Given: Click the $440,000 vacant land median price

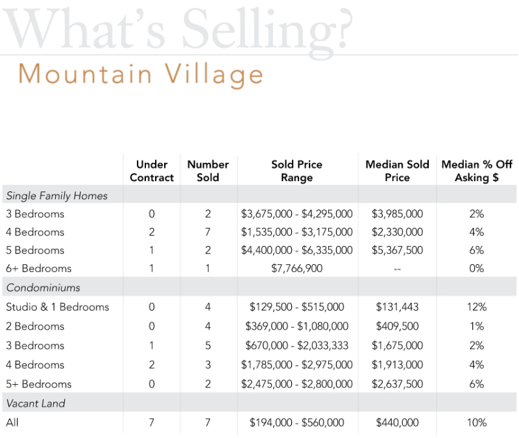Looking at the screenshot, I should pyautogui.click(x=397, y=422).
